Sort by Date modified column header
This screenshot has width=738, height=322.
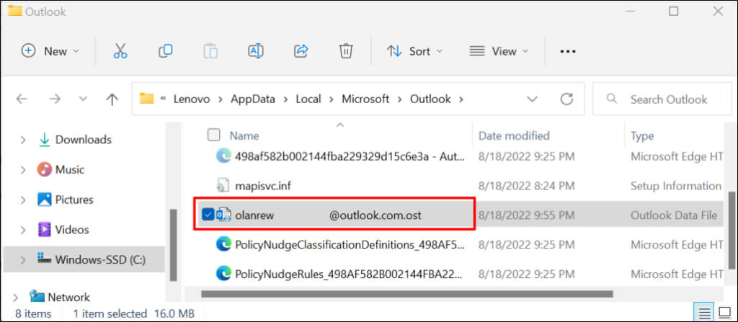coord(514,135)
